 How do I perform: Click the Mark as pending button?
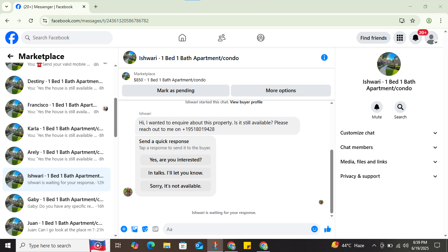point(176,91)
